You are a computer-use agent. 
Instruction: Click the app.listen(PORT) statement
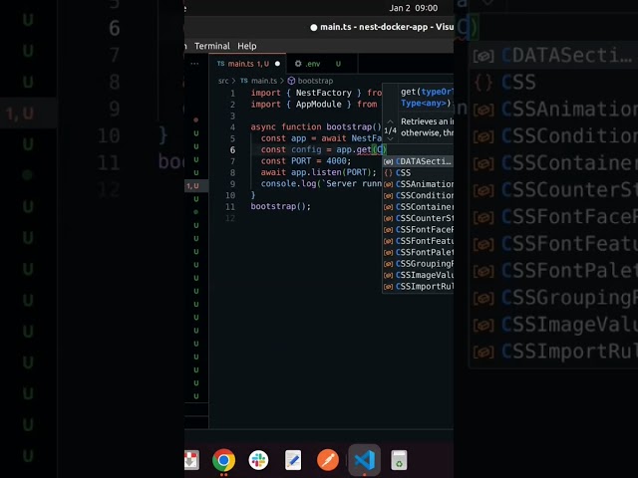[319, 172]
